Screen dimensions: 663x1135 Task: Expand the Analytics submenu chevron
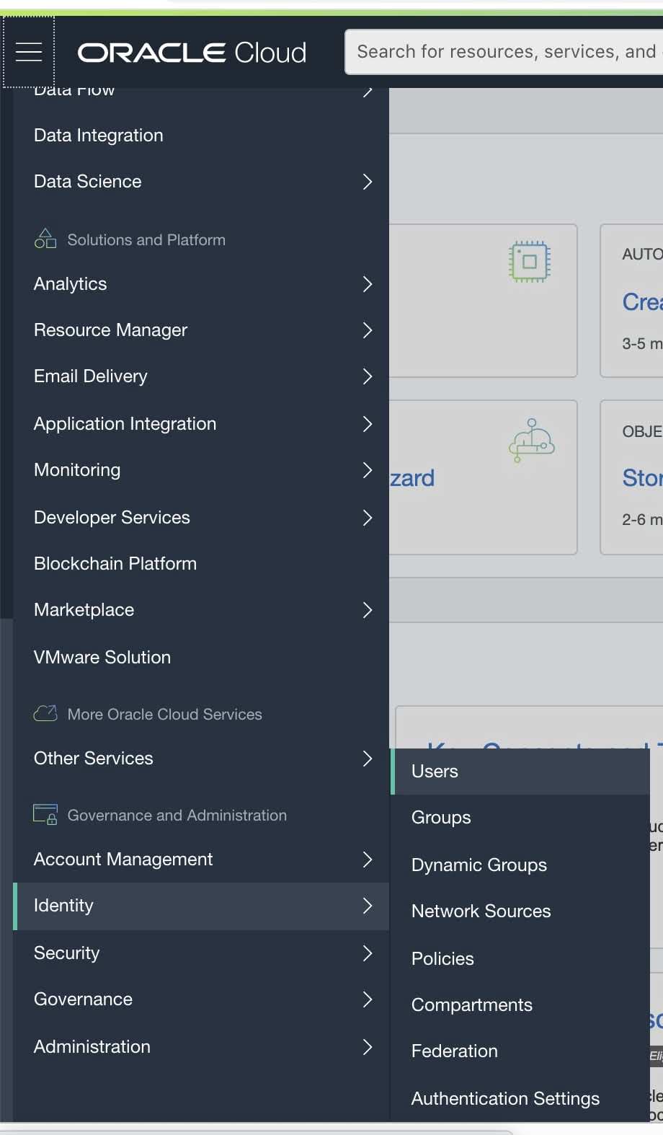coord(368,284)
